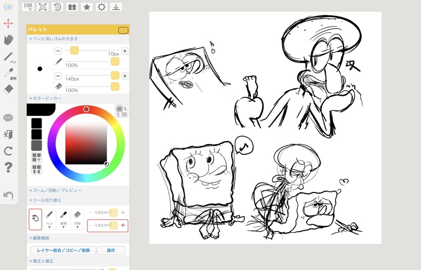Click the pencil icon beside pen opacity slider
This screenshot has height=270, width=421.
click(58, 62)
